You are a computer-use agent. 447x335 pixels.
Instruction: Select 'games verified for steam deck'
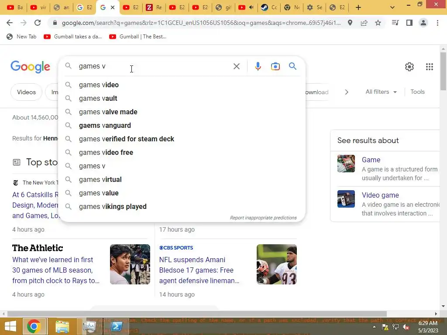182,139
